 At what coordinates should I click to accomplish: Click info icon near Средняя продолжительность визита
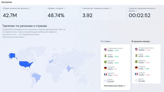[137, 11]
